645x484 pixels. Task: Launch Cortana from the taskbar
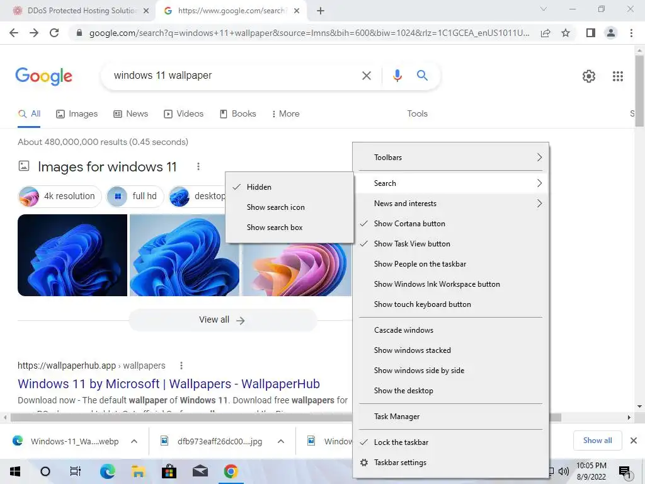45,471
